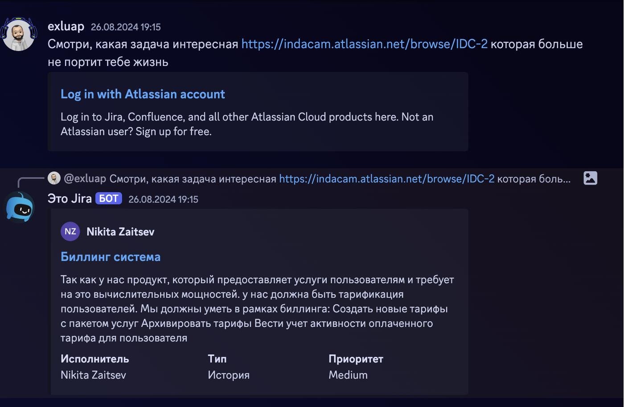
Task: Click the NZ author avatar in embed
Action: 70,232
